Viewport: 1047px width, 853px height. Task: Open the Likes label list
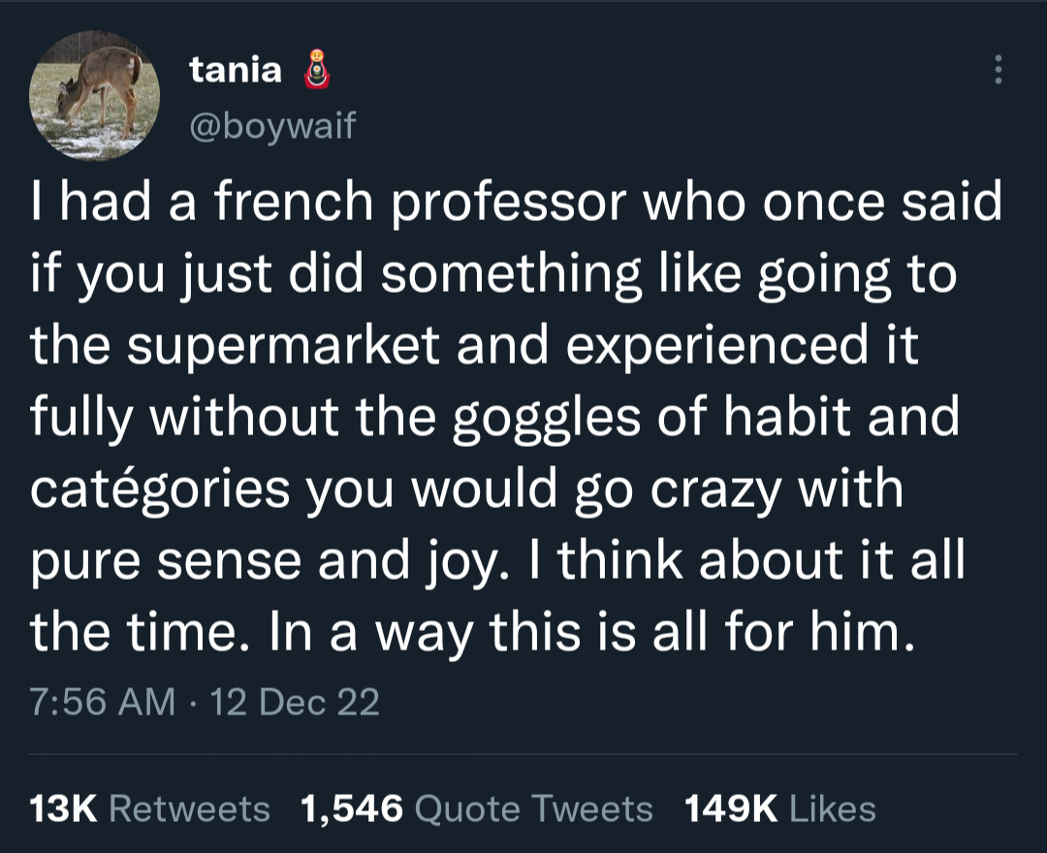point(832,808)
